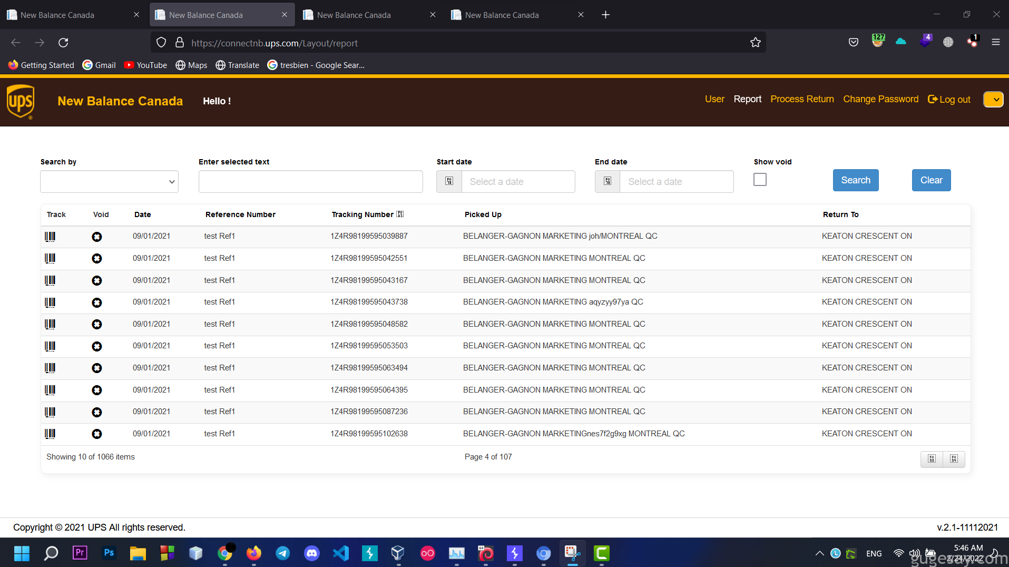Open the yellow language dropdown in header

coord(993,99)
